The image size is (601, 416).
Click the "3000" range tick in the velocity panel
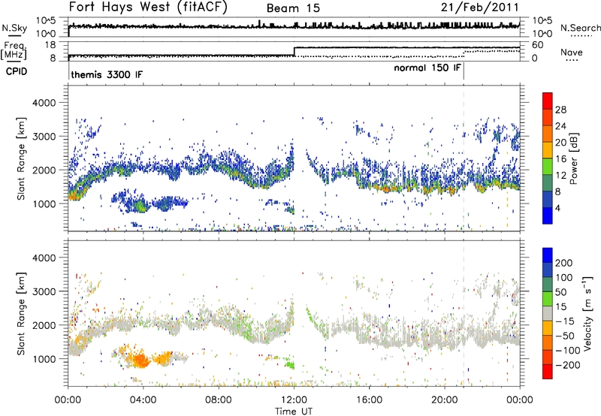pos(44,291)
